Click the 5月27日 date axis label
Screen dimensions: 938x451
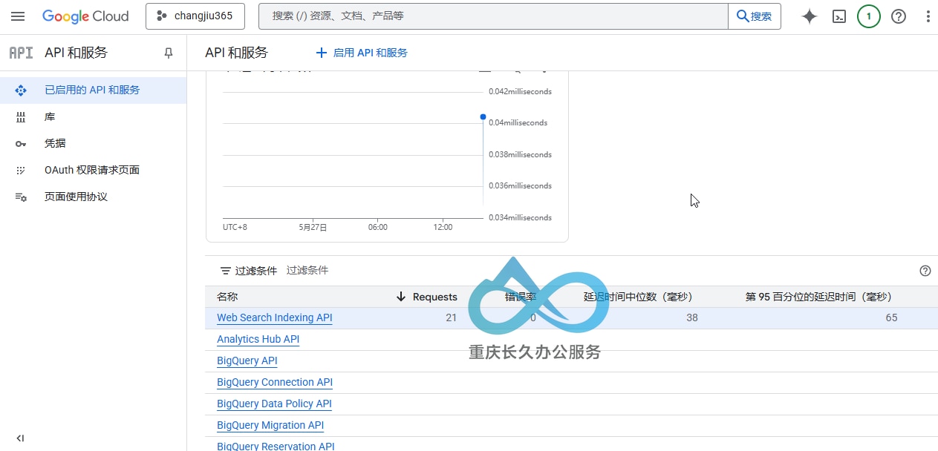[x=313, y=227]
